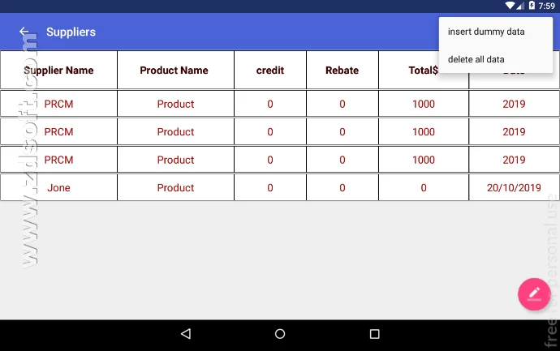Tap the rebate 0 in Jone row
Screen dimensions: 560x351
(342, 187)
